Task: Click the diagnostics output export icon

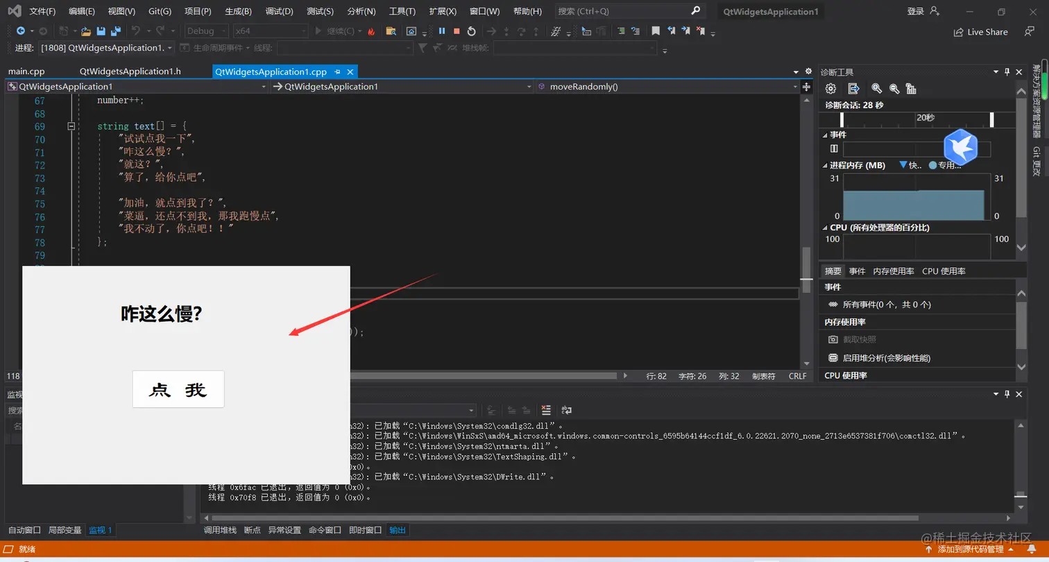Action: [854, 89]
